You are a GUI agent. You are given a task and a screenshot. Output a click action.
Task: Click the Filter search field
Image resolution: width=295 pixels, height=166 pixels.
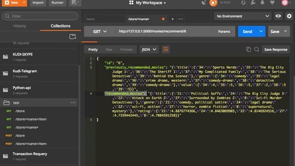tap(40, 16)
